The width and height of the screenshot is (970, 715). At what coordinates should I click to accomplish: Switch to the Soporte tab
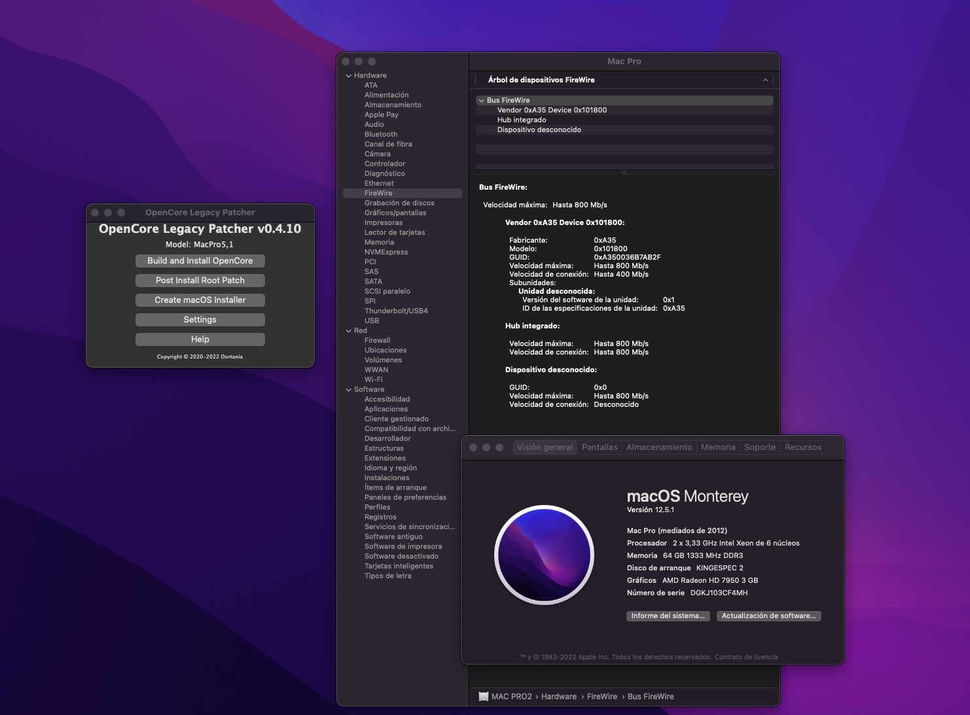(760, 447)
